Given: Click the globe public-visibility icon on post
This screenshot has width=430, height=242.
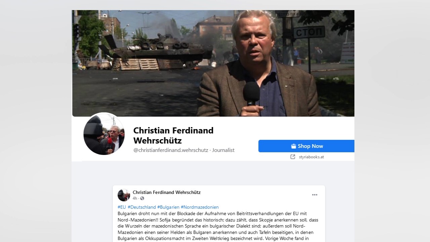Looking at the screenshot, I should 142,198.
